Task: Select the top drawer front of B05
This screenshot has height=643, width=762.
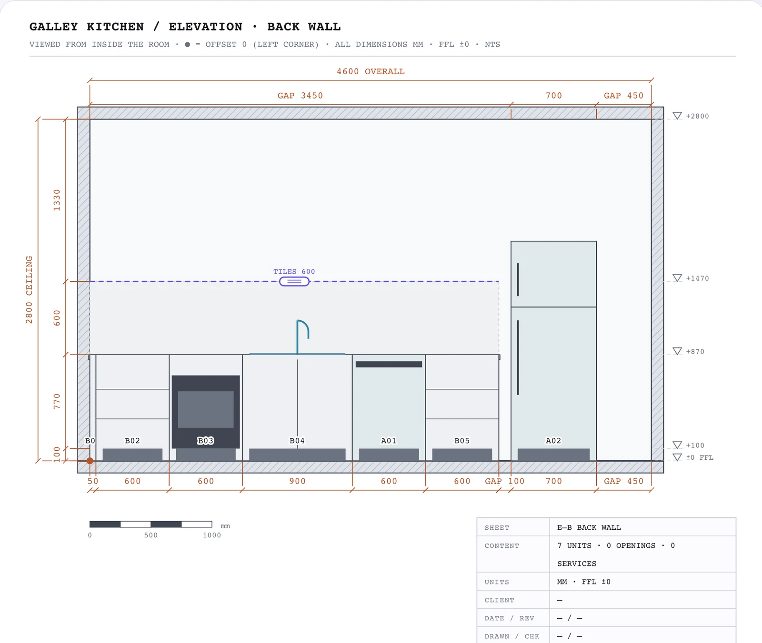Action: 462,372
